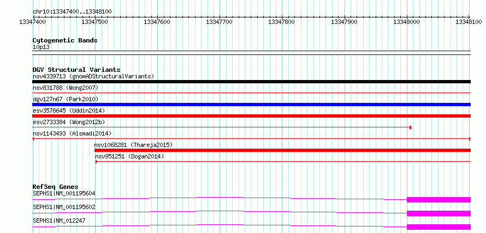The image size is (486, 233).
Task: Click ruler tick label 13347900
Action: click(x=345, y=22)
